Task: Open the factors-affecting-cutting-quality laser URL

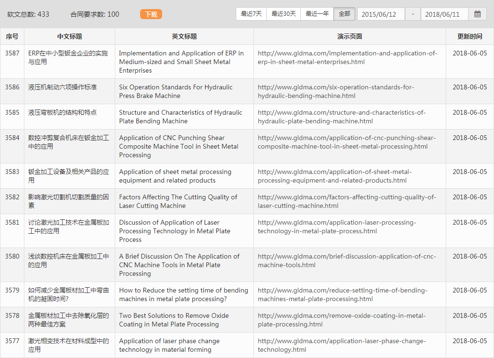Action: pos(347,201)
